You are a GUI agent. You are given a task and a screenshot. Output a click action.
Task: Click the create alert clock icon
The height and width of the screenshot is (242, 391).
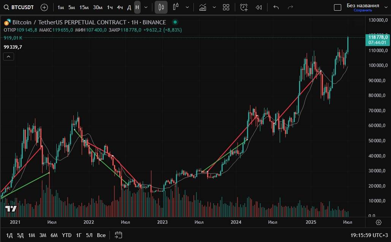tap(244, 7)
